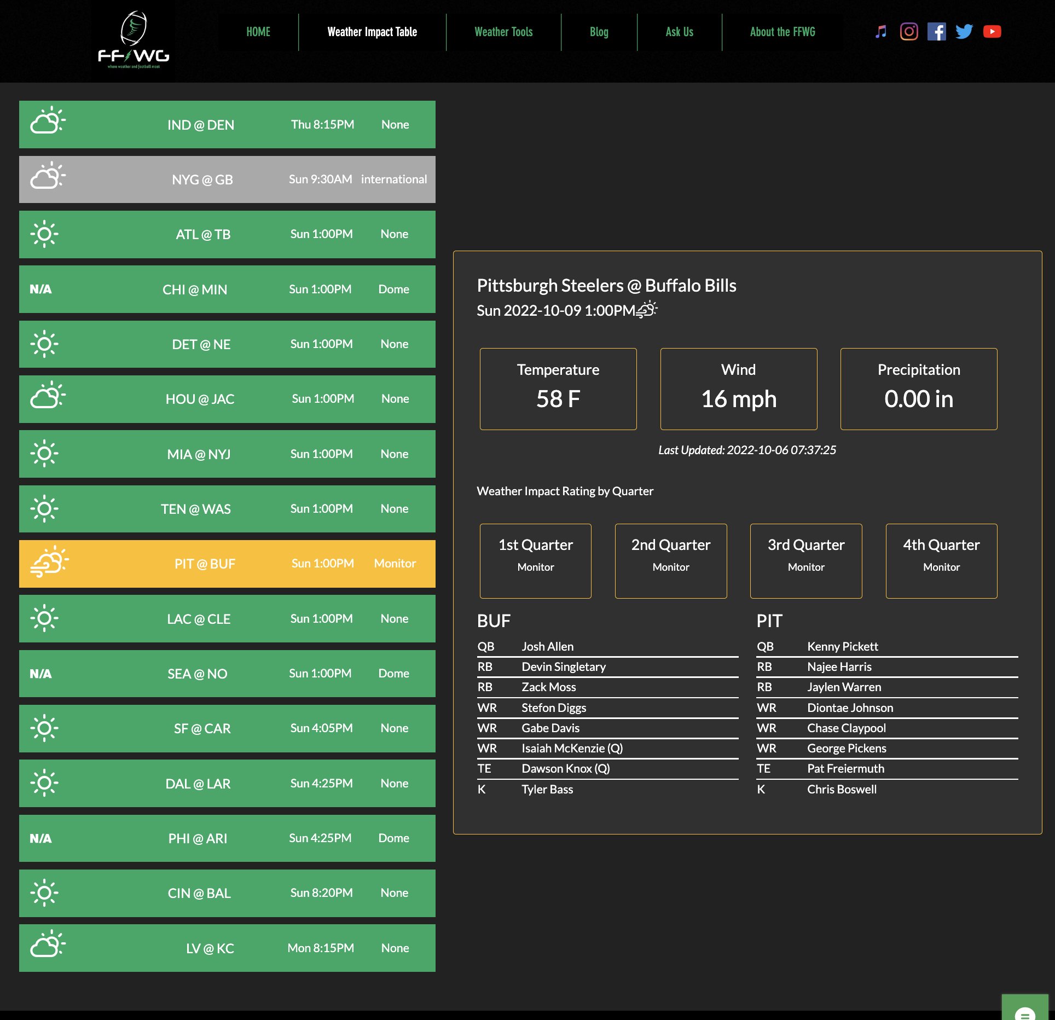1055x1020 pixels.
Task: Click Pittsburgh Steelers @ Buffalo Bills heading
Action: pos(606,285)
